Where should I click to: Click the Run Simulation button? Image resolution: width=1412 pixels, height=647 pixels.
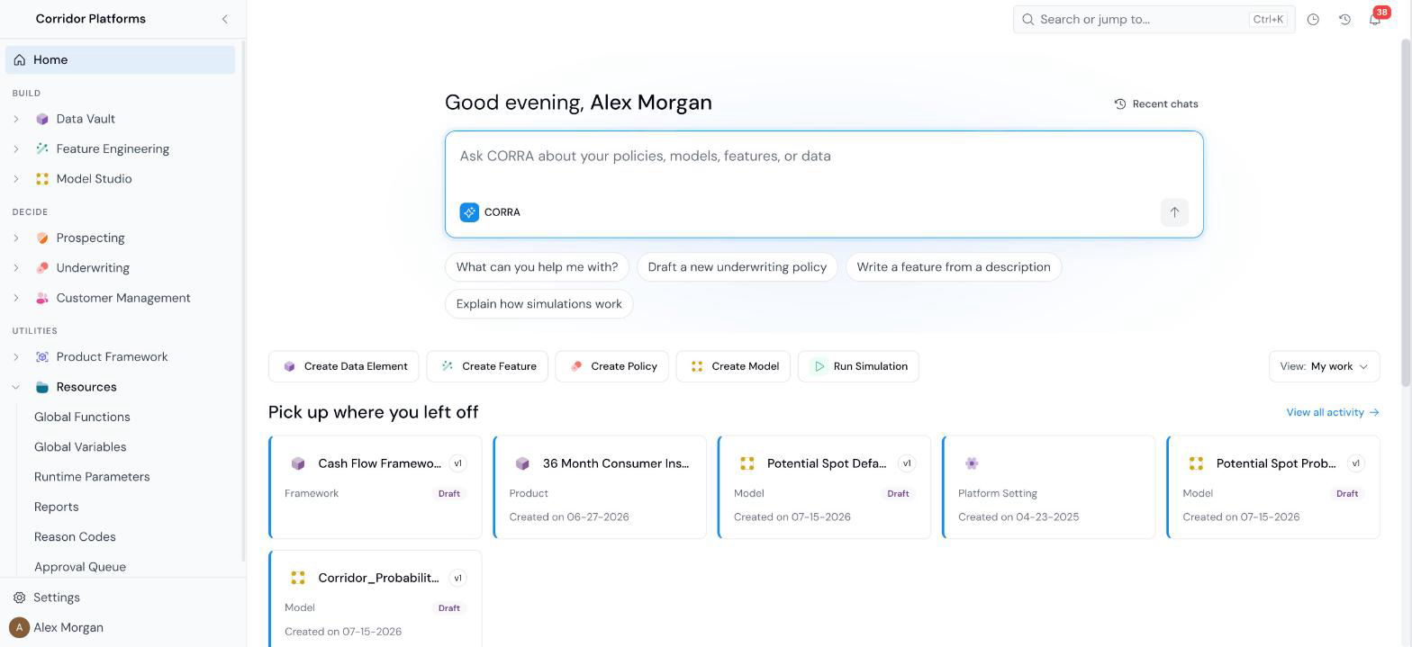pyautogui.click(x=858, y=366)
